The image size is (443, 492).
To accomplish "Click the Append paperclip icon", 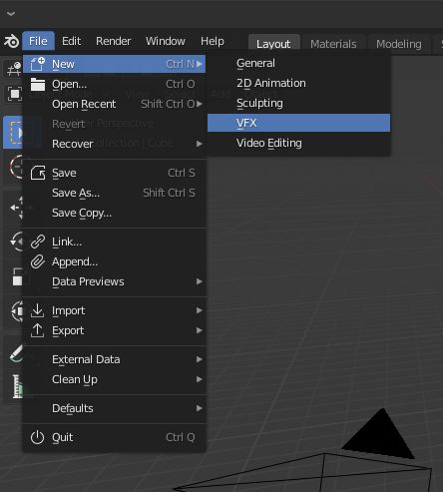I will (x=38, y=261).
